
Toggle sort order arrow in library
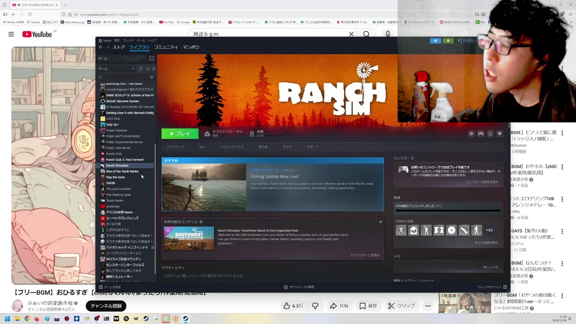(140, 69)
